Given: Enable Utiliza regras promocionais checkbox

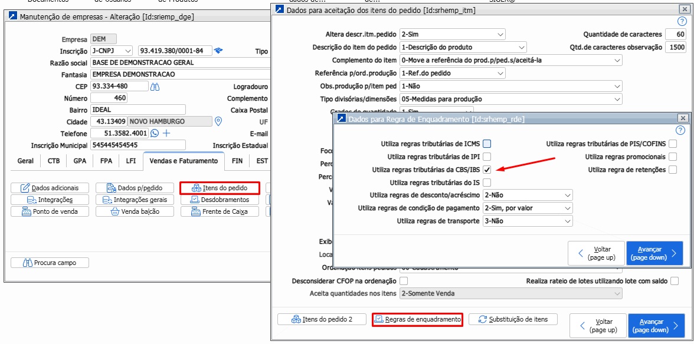Looking at the screenshot, I should coord(673,156).
